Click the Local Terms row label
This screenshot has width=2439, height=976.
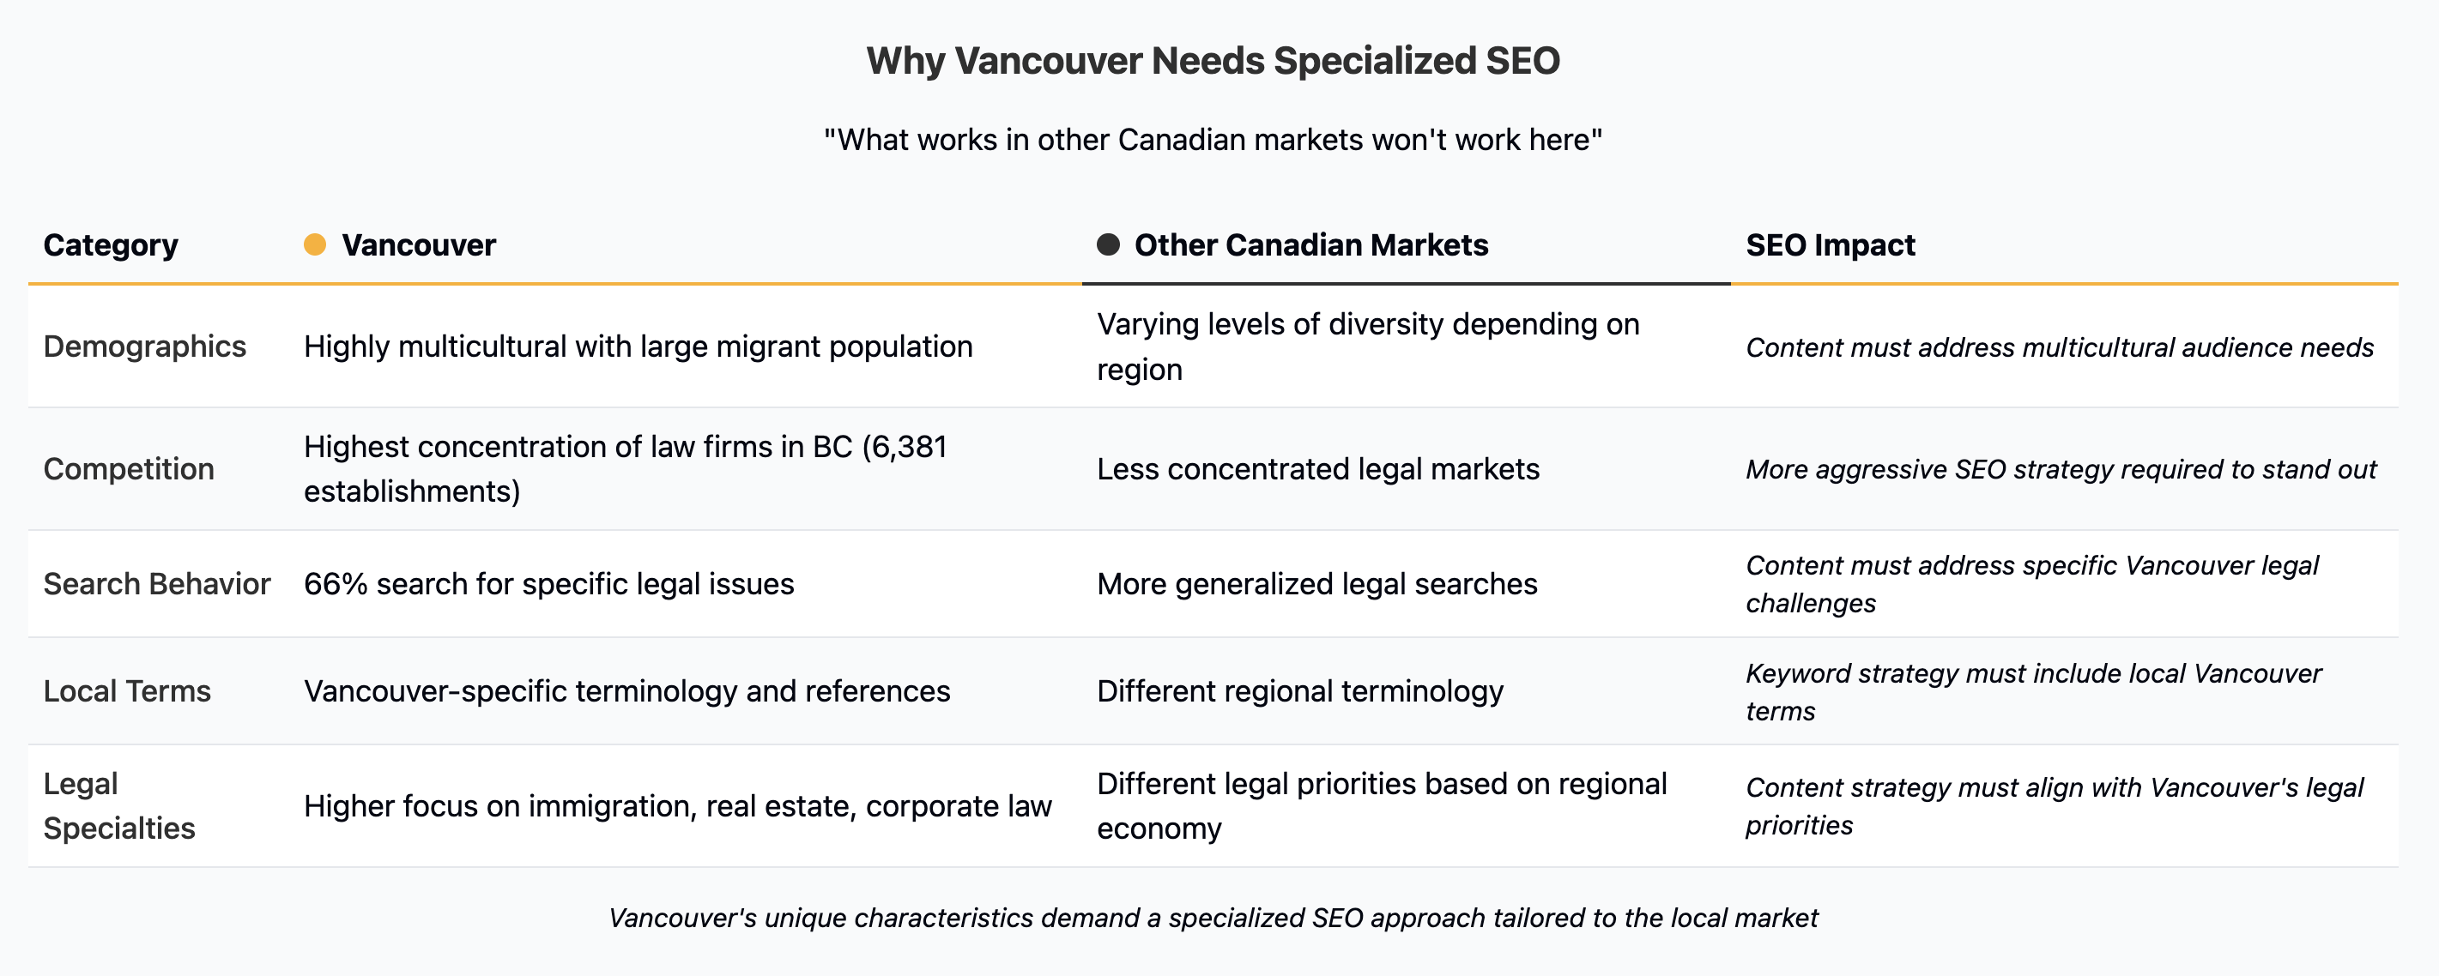point(127,691)
